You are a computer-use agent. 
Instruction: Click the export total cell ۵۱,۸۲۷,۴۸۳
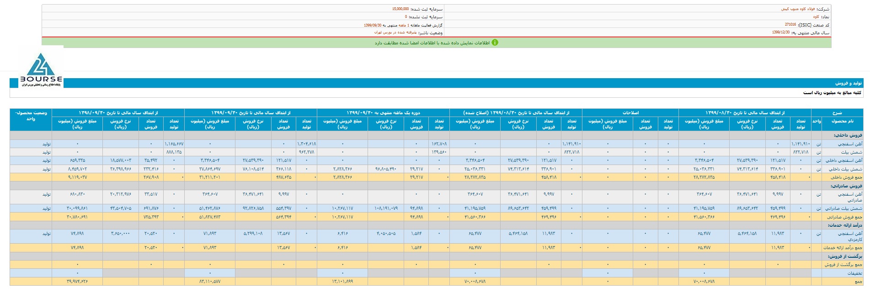point(210,217)
